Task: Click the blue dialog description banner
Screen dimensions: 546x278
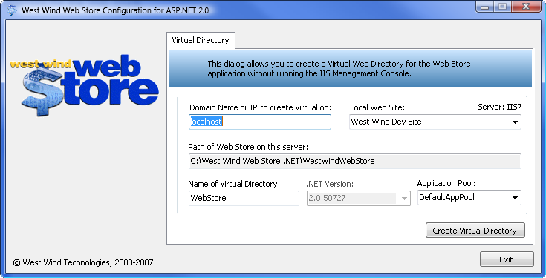Action: click(351, 68)
